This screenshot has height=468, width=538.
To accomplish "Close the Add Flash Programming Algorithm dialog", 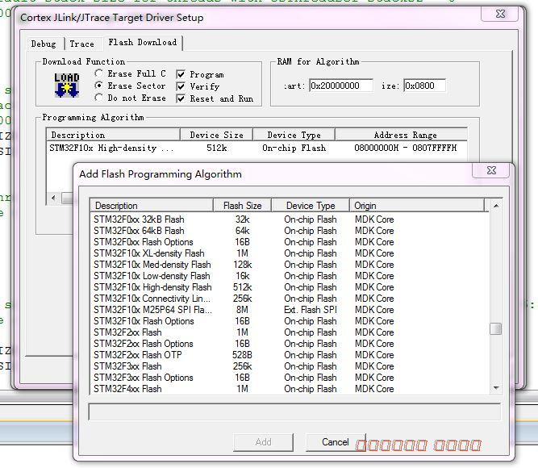I will pyautogui.click(x=491, y=170).
